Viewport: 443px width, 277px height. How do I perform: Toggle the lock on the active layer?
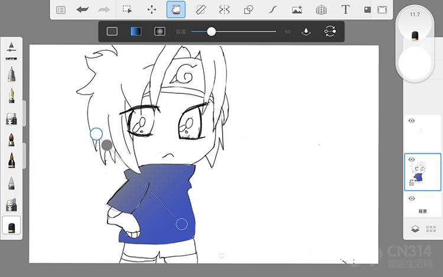pos(412,183)
